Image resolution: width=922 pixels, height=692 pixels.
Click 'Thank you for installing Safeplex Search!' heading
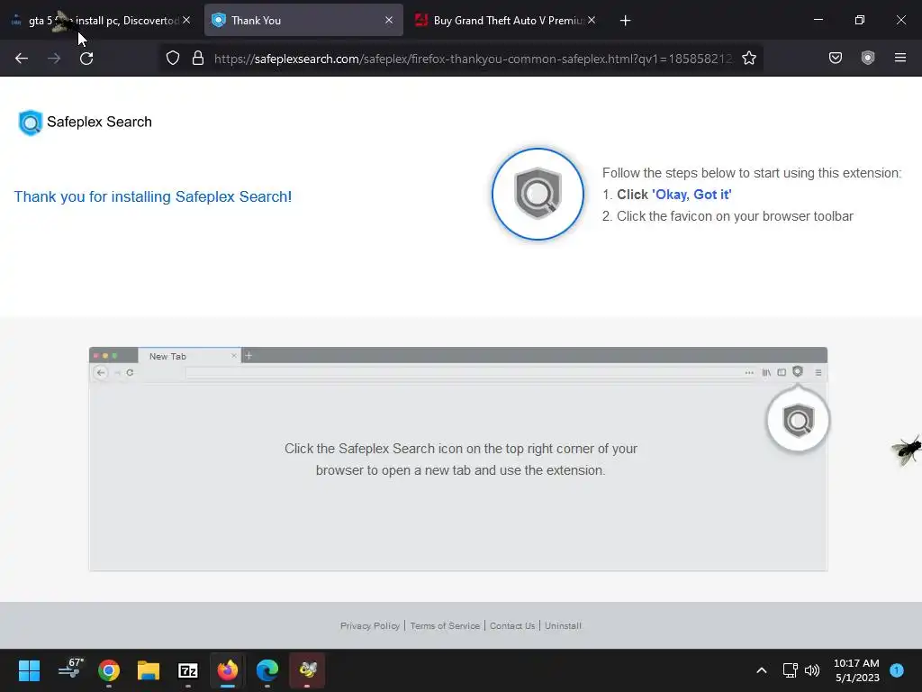tap(153, 196)
